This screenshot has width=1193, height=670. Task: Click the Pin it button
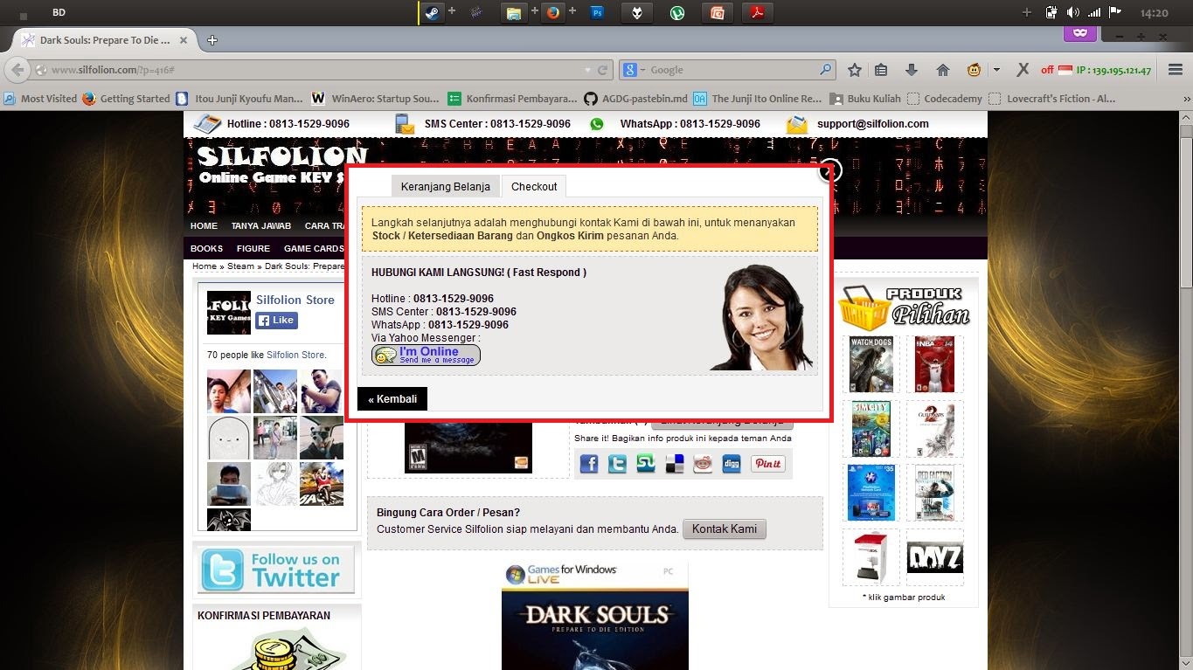tap(768, 464)
